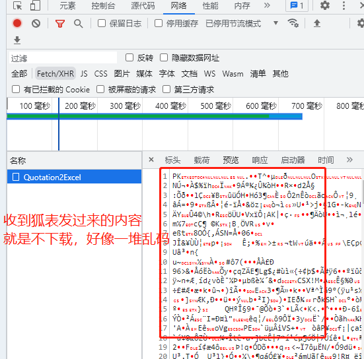This screenshot has width=364, height=359.
Task: Show more DevTools panel tabs
Action: pyautogui.click(x=267, y=5)
